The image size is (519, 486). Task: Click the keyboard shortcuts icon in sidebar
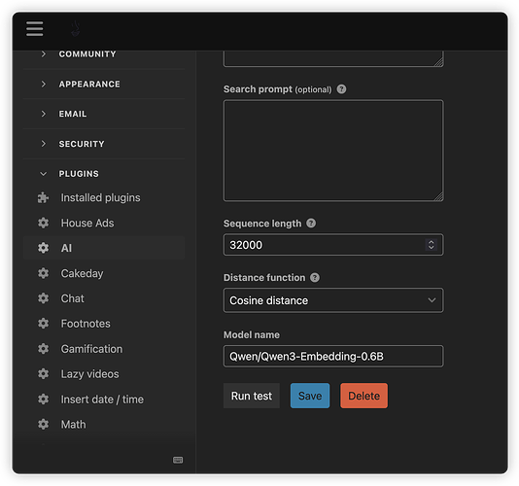click(178, 460)
